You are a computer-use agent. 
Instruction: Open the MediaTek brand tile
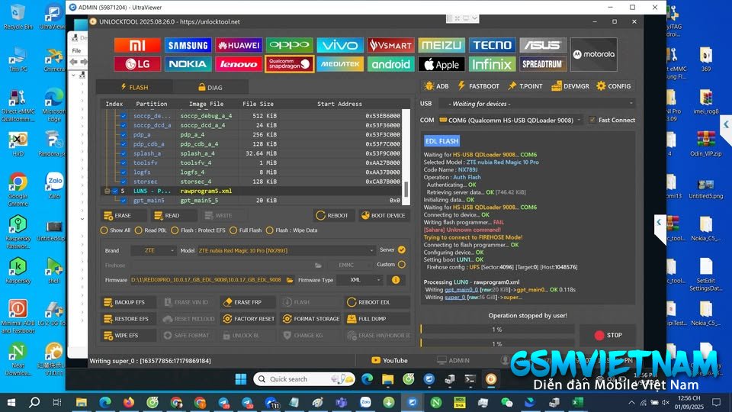point(340,64)
